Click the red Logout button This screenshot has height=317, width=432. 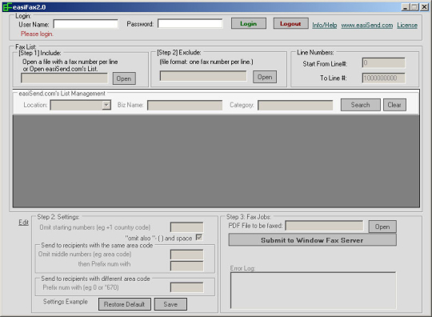[x=290, y=24]
